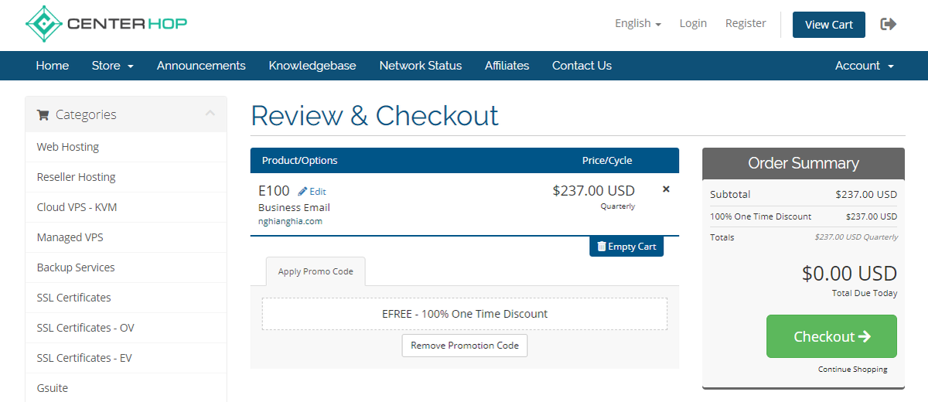Expand the Store menu dropdown

click(113, 66)
